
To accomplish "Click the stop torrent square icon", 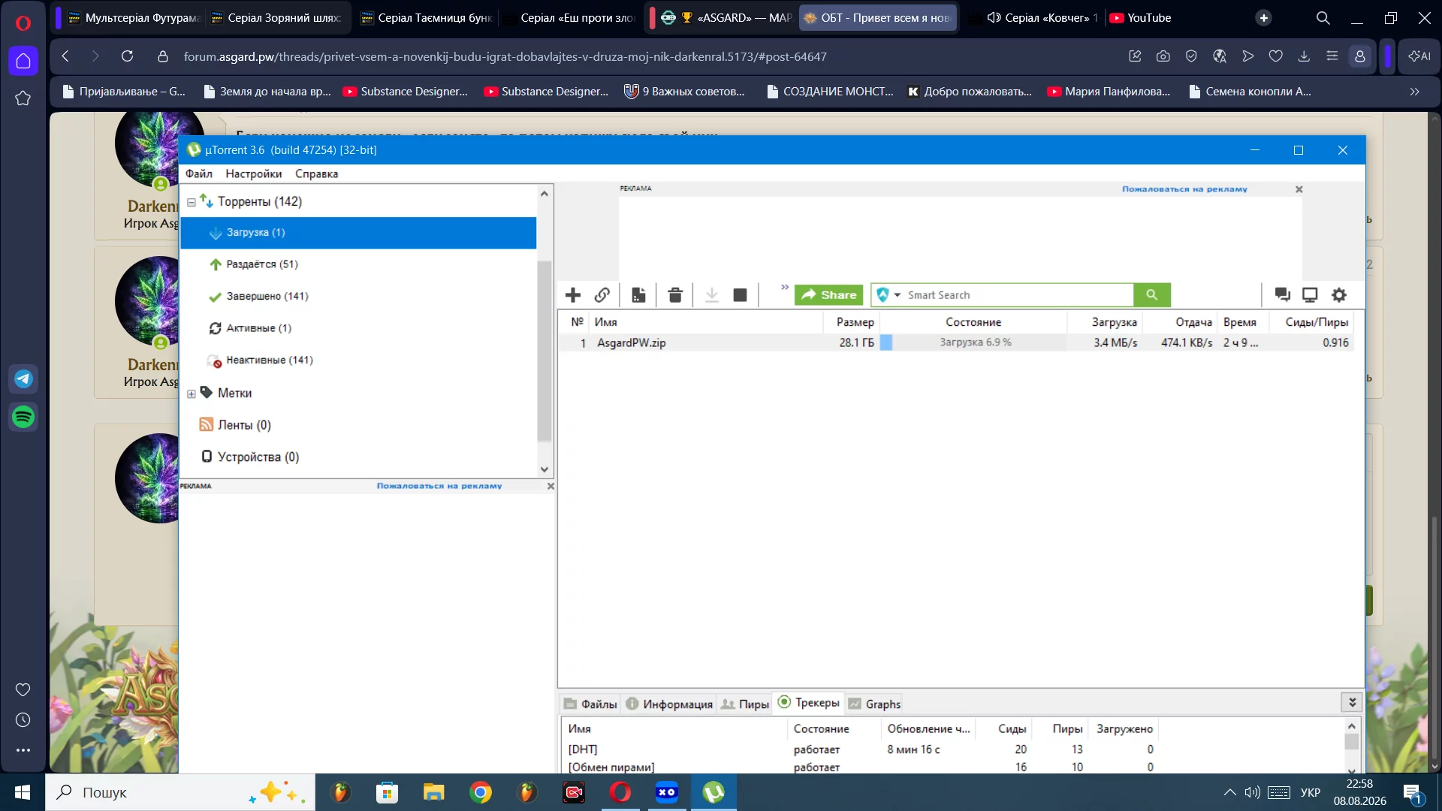I will [740, 295].
